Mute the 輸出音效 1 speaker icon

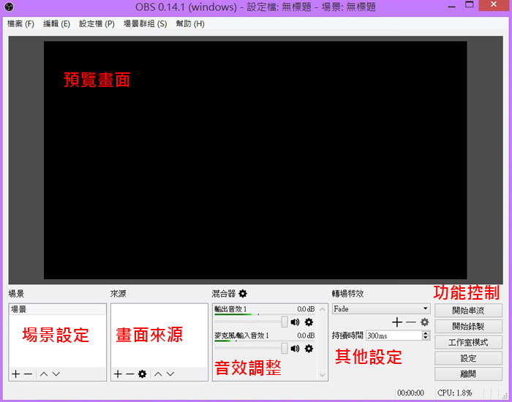click(295, 322)
